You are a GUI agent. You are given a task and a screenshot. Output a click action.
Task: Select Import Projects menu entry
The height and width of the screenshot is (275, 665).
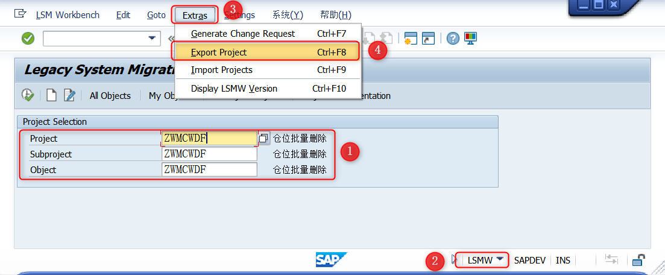(268, 69)
